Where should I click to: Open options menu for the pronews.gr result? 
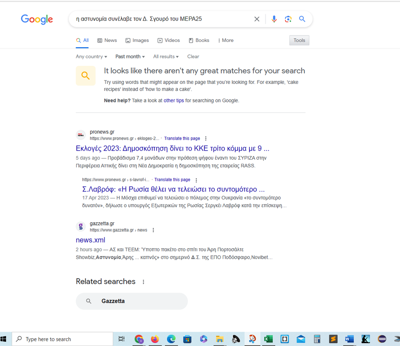point(205,138)
